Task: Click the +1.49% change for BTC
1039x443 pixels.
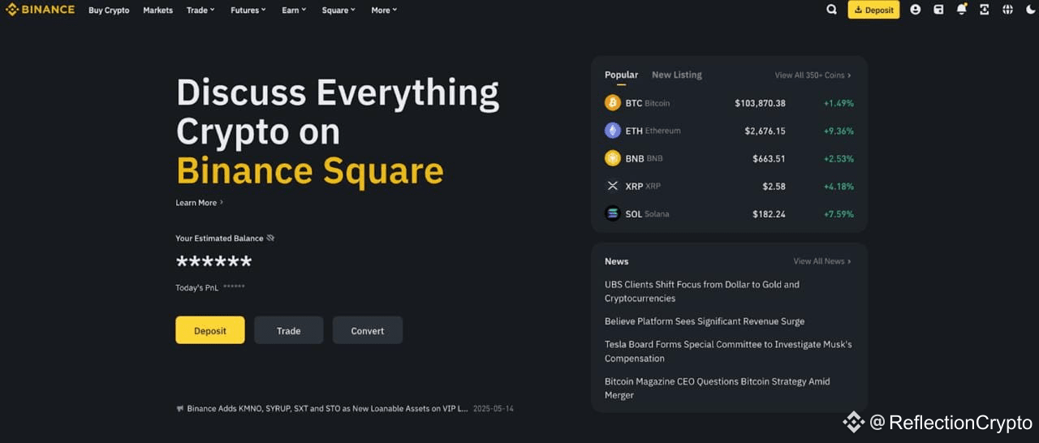Action: (x=839, y=103)
